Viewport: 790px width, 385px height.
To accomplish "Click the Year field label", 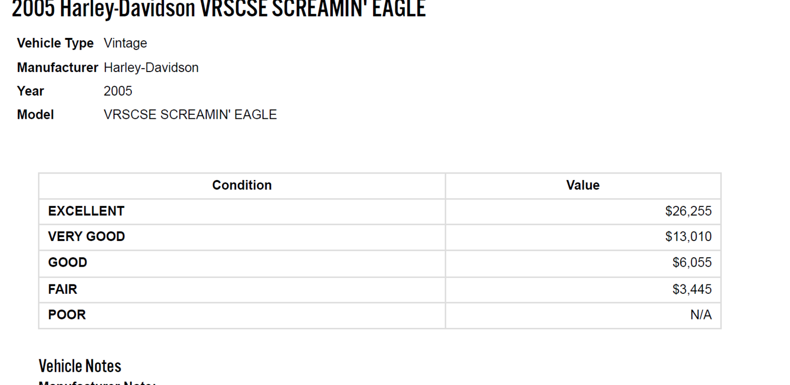I will (x=31, y=91).
